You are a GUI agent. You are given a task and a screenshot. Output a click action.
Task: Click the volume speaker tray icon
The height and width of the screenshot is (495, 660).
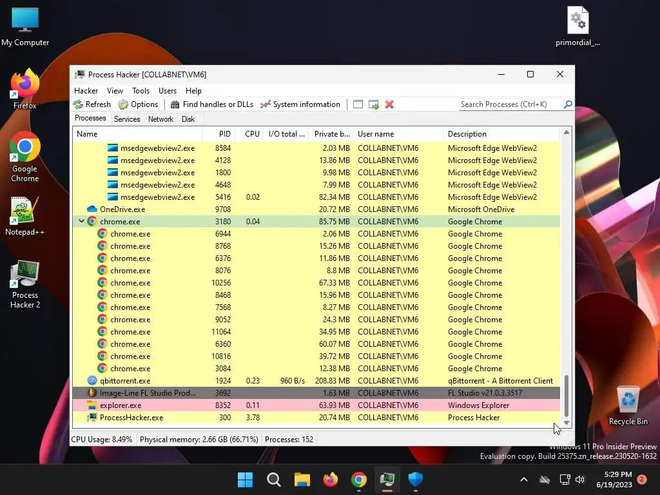[581, 480]
